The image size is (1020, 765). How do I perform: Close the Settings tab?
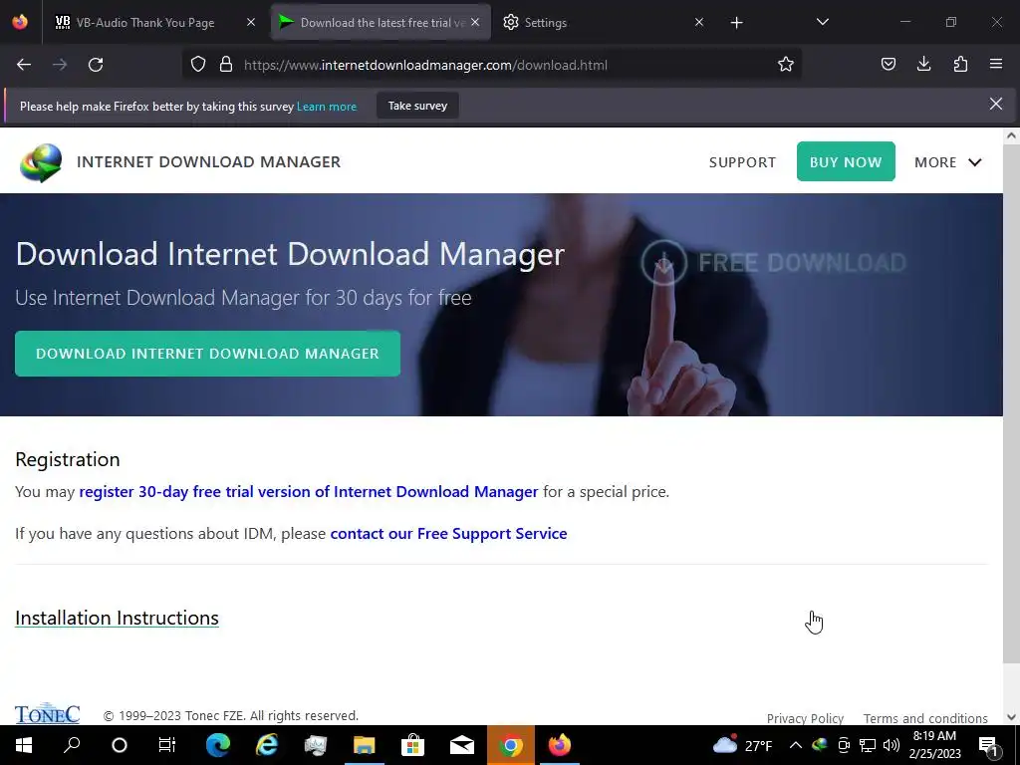(x=699, y=22)
